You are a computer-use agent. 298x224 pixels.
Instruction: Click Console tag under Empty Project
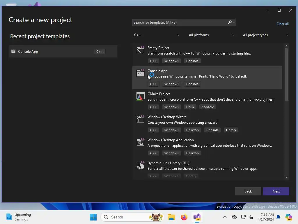coord(192,61)
